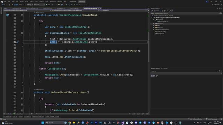Viewport: 223px width, 125px height.
Task: Click Solution Explorer properties wrench icon
Action: click(x=170, y=11)
